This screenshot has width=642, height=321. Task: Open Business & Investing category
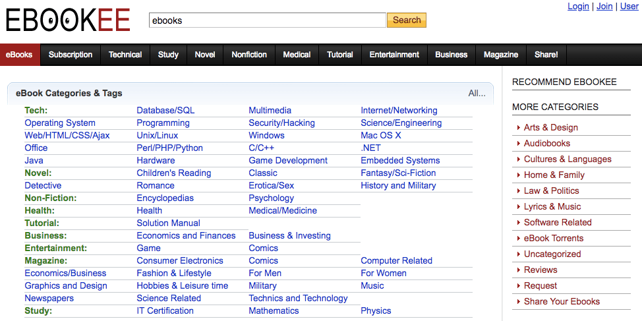pyautogui.click(x=289, y=236)
